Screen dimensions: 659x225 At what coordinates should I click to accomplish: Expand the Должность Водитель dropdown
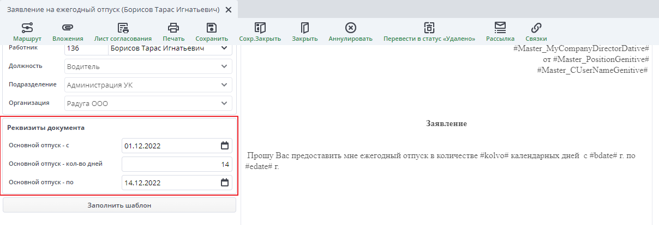[x=224, y=67]
